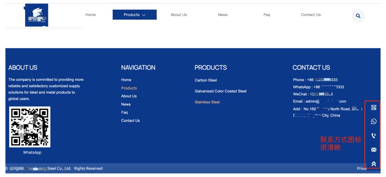Click the footer News link
Screen dimensions: 386x177
126,104
